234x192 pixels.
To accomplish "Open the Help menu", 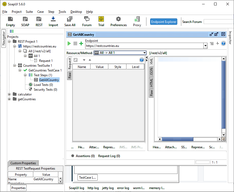I will (89, 12).
